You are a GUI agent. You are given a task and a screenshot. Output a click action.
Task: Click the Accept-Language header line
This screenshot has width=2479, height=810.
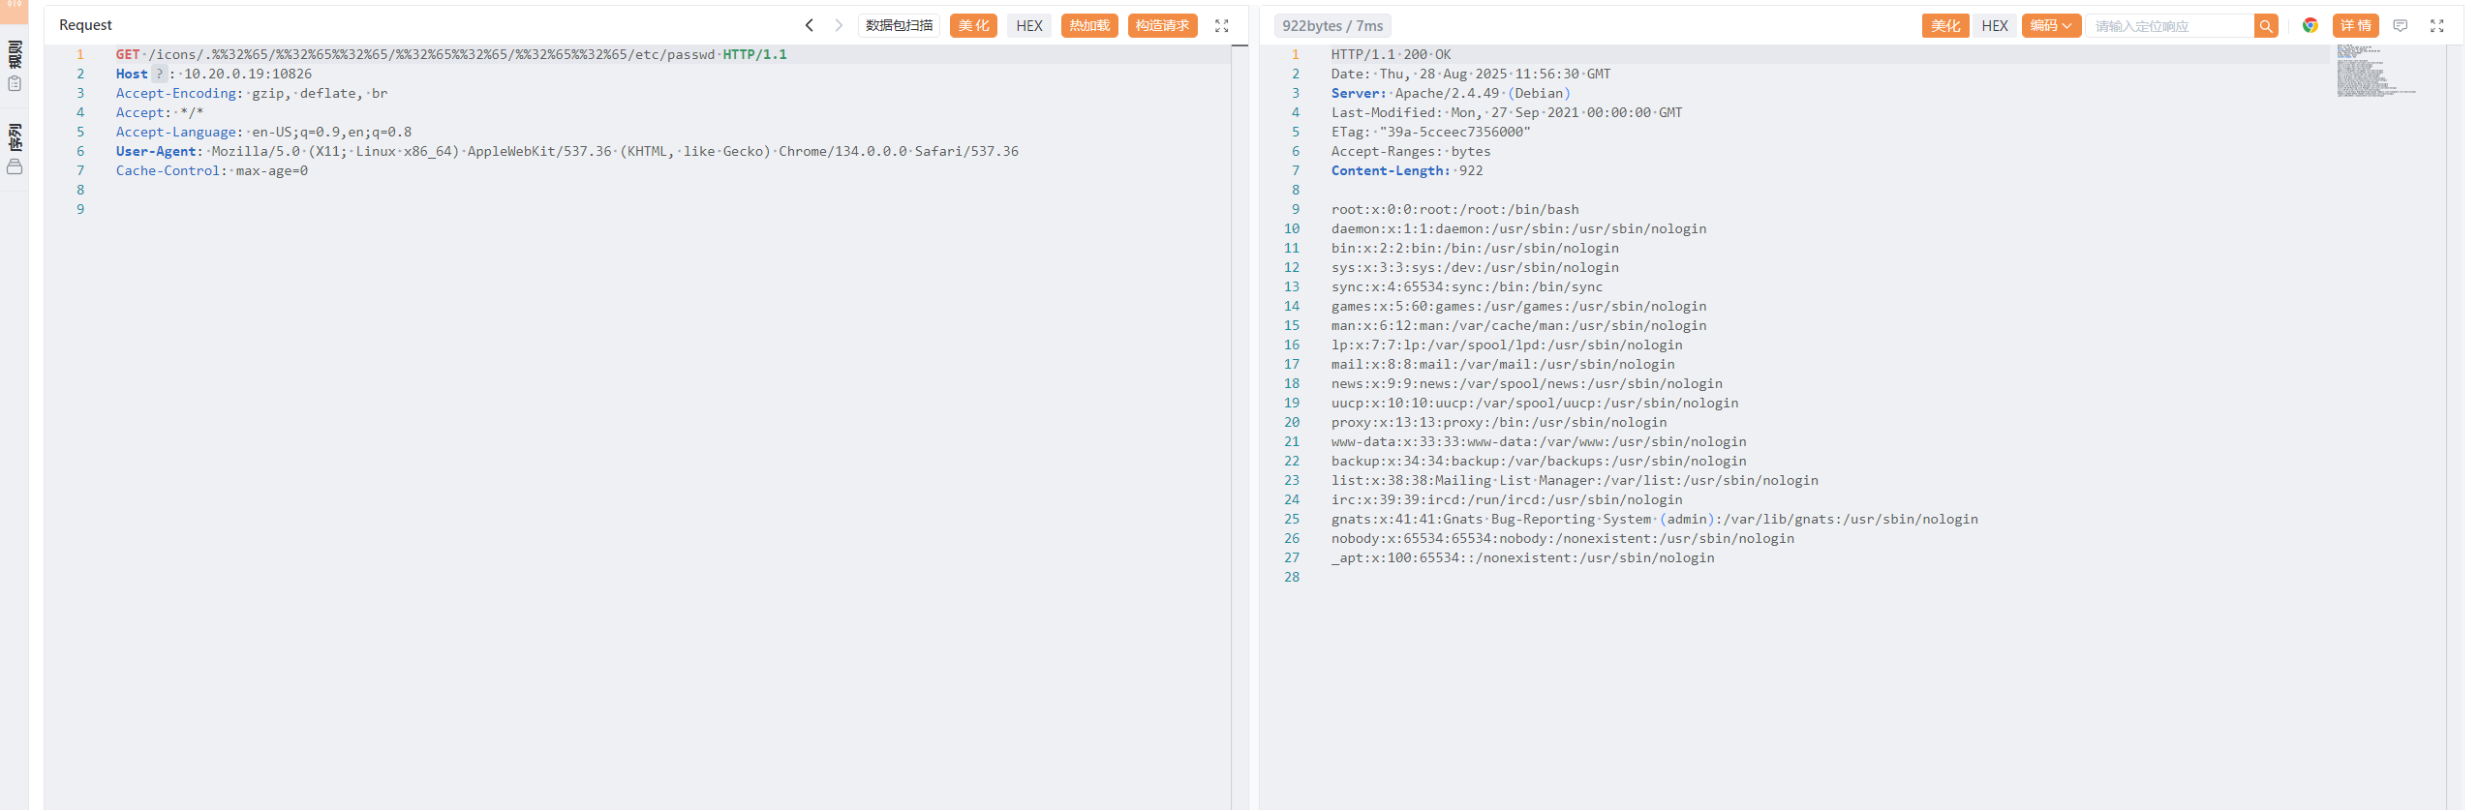[x=263, y=132]
